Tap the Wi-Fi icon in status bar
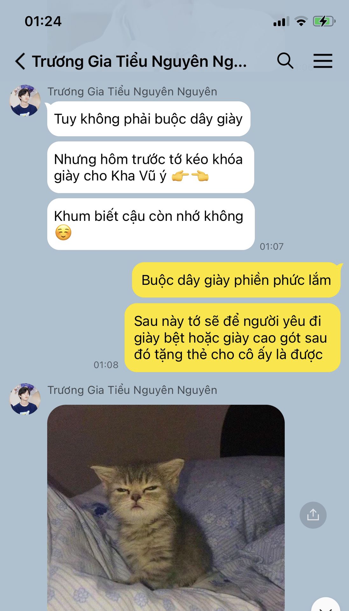349x611 pixels. (301, 21)
